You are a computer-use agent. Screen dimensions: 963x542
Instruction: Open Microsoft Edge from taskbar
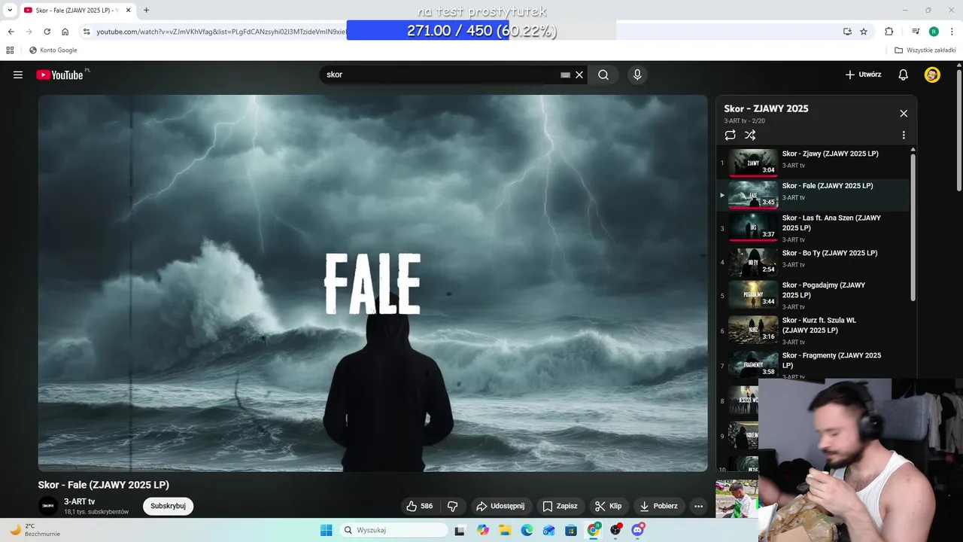tap(527, 530)
